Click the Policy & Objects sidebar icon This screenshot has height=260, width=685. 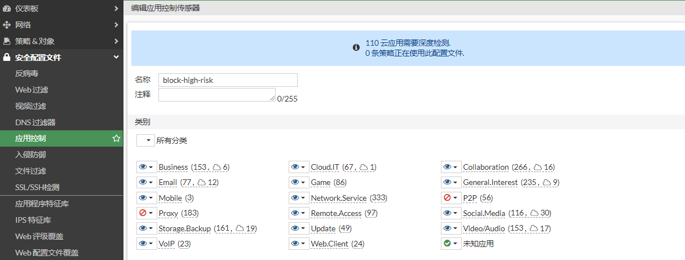point(7,41)
